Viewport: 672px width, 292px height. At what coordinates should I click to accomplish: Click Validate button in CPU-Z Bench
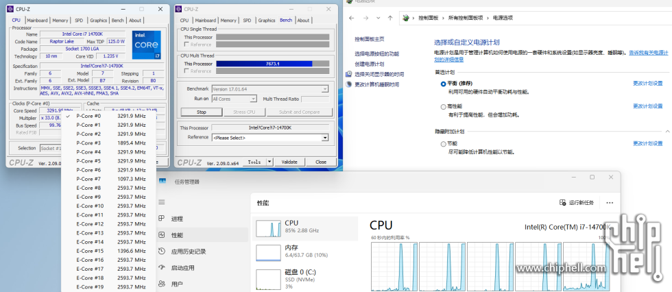(x=289, y=162)
